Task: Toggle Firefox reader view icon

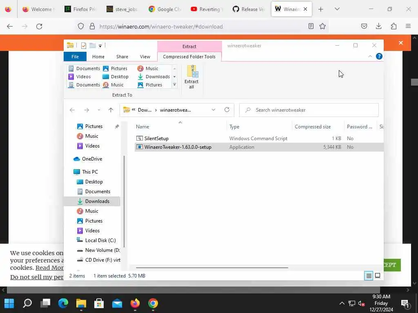Action: [311, 26]
